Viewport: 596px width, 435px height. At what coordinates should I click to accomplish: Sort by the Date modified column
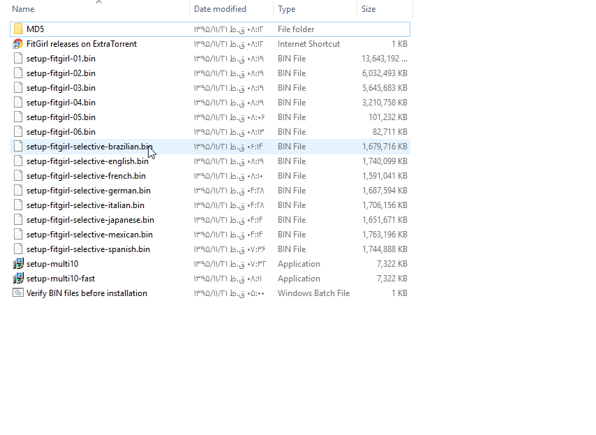click(220, 9)
